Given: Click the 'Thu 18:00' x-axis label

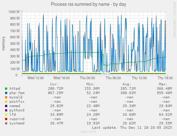Looking at the screenshot, I should click(165, 78).
